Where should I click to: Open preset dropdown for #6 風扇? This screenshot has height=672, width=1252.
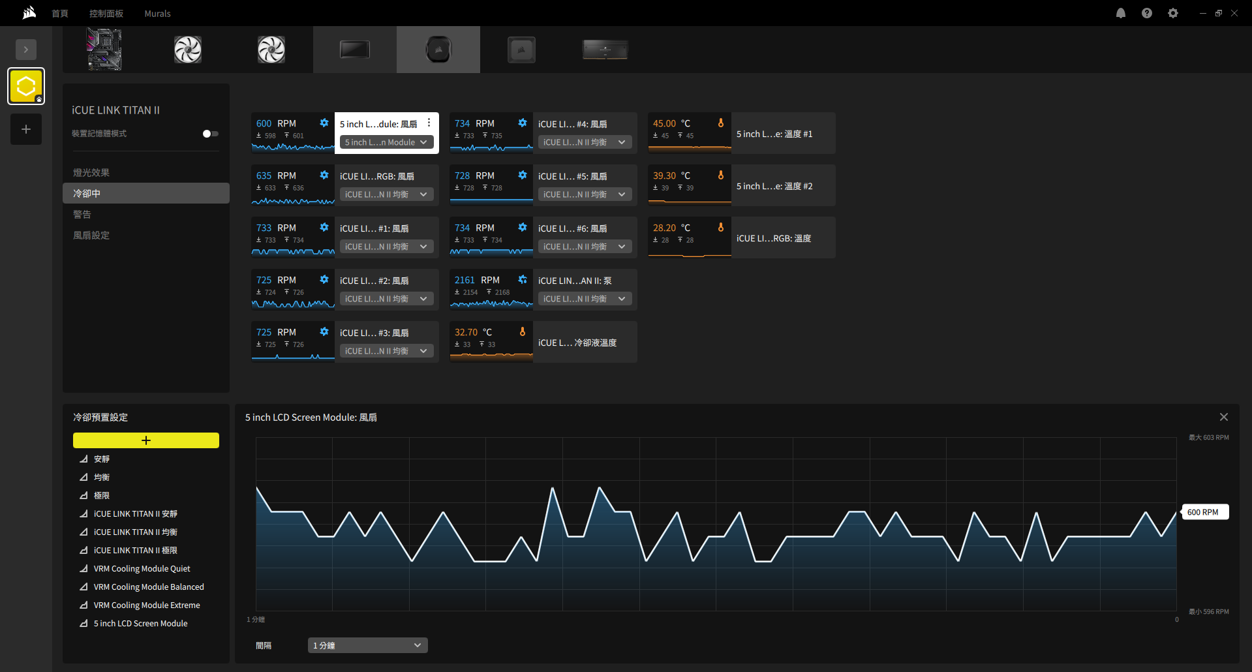(x=585, y=247)
